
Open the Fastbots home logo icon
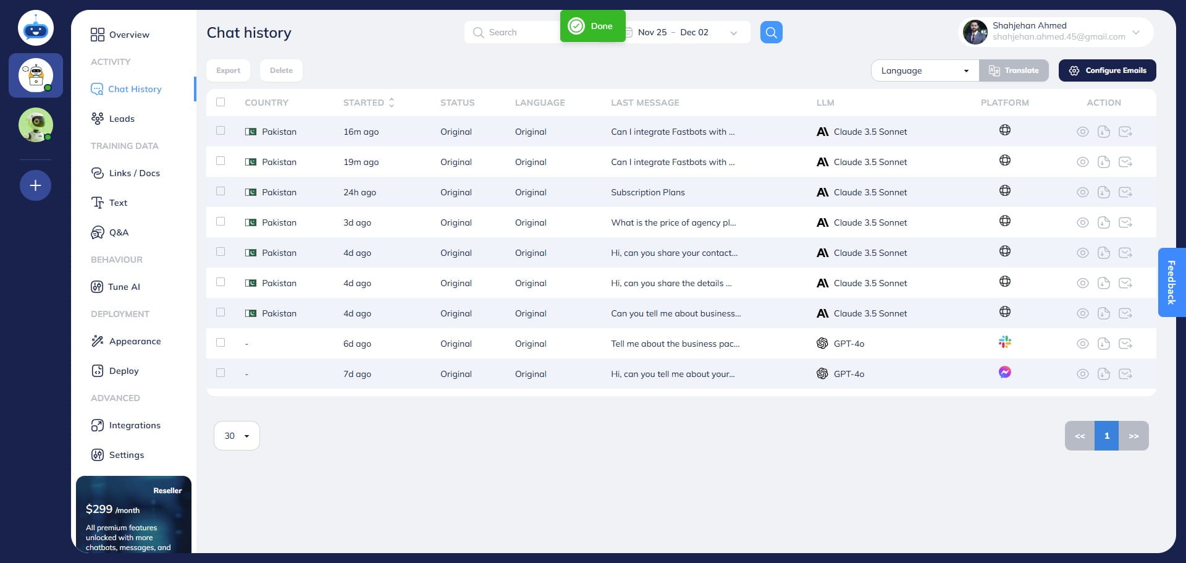click(36, 28)
